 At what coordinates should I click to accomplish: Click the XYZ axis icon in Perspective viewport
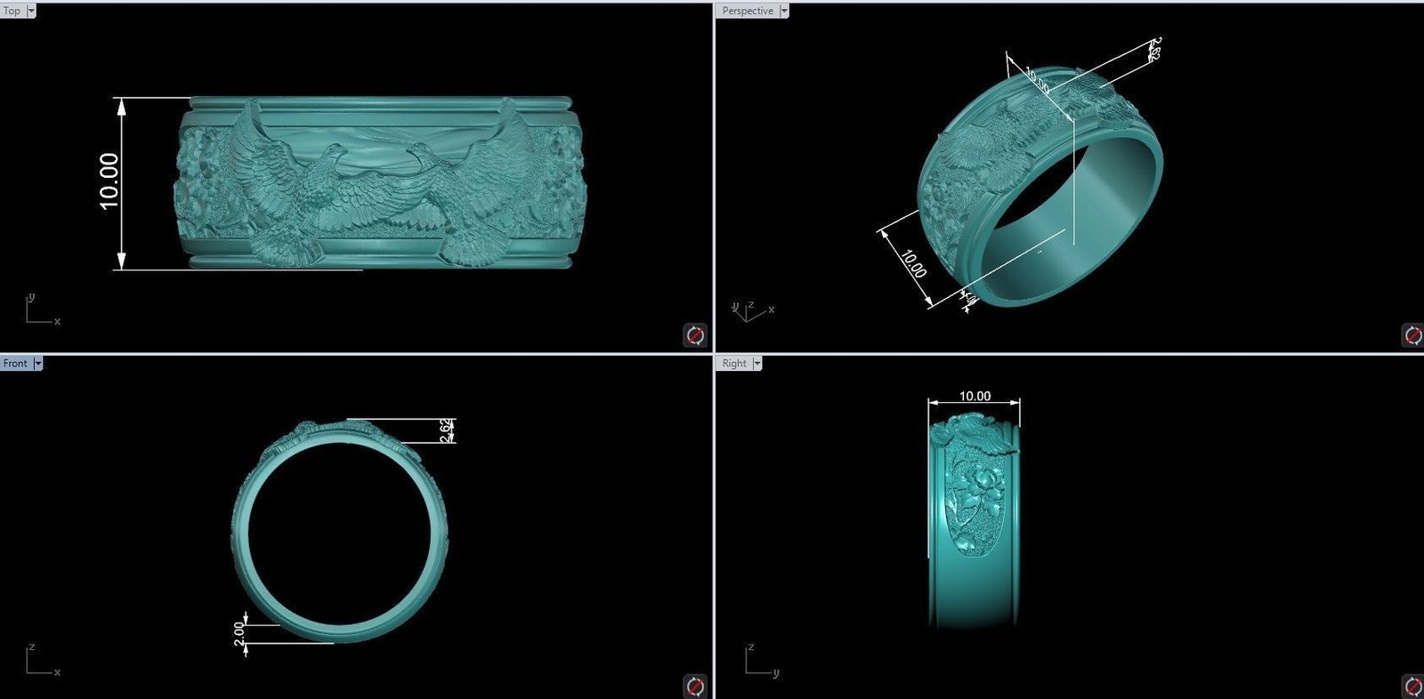[x=750, y=310]
